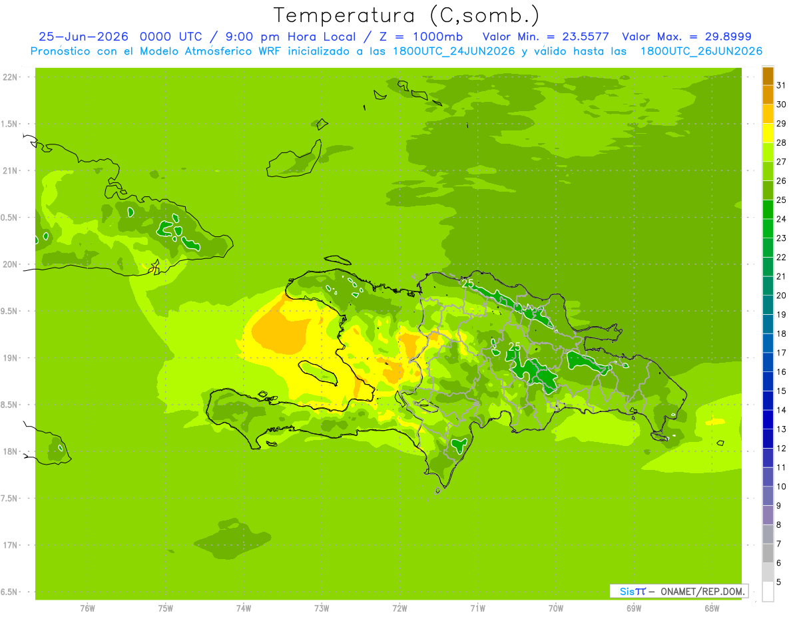
Task: Pick the amber swatch between 29 and 30
Action: tap(768, 114)
